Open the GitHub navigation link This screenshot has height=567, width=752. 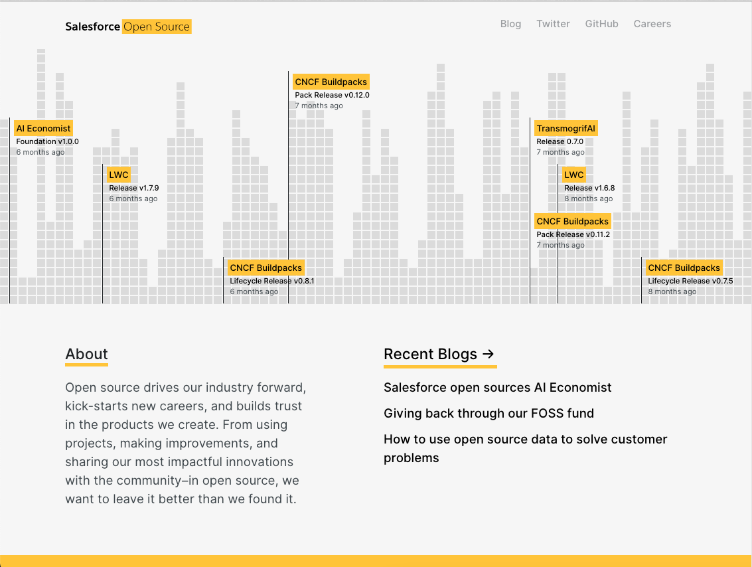[601, 24]
